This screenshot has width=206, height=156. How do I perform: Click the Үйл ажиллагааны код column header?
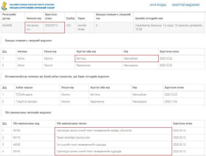[26, 123]
